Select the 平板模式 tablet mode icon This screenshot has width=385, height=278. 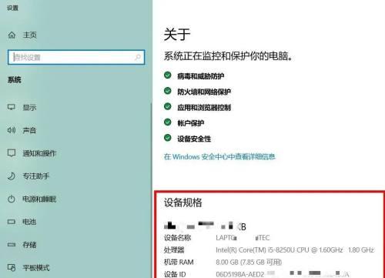pos(12,268)
